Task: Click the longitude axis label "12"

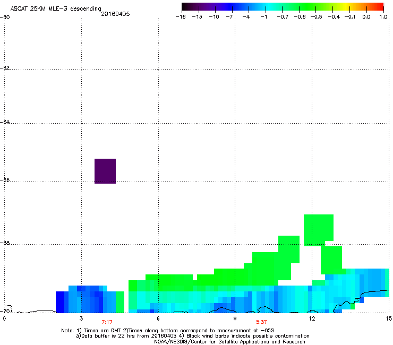Action: coord(312,318)
